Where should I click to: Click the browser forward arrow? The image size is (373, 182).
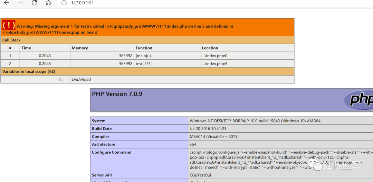click(21, 3)
